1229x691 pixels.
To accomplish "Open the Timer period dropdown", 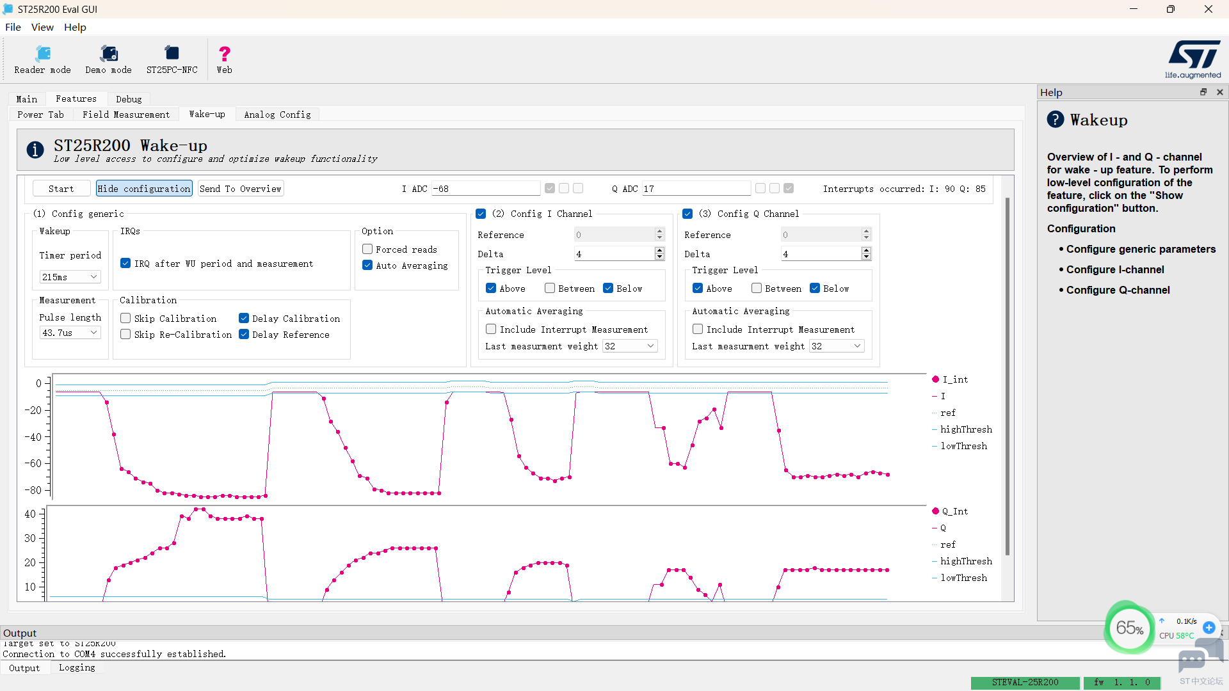I will tap(70, 277).
